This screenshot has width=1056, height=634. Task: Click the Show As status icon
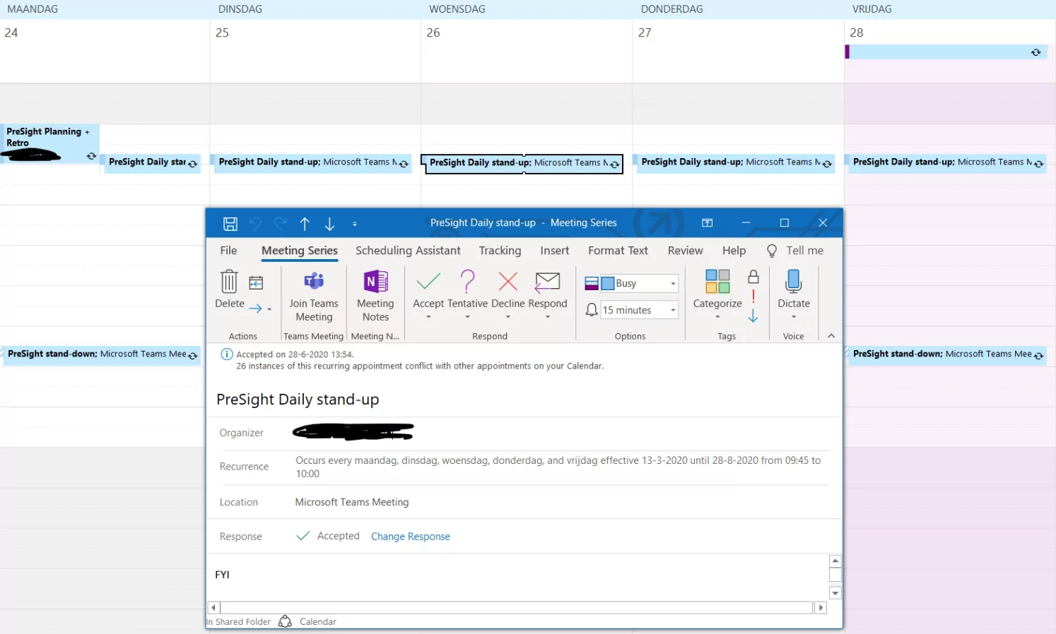click(x=592, y=283)
